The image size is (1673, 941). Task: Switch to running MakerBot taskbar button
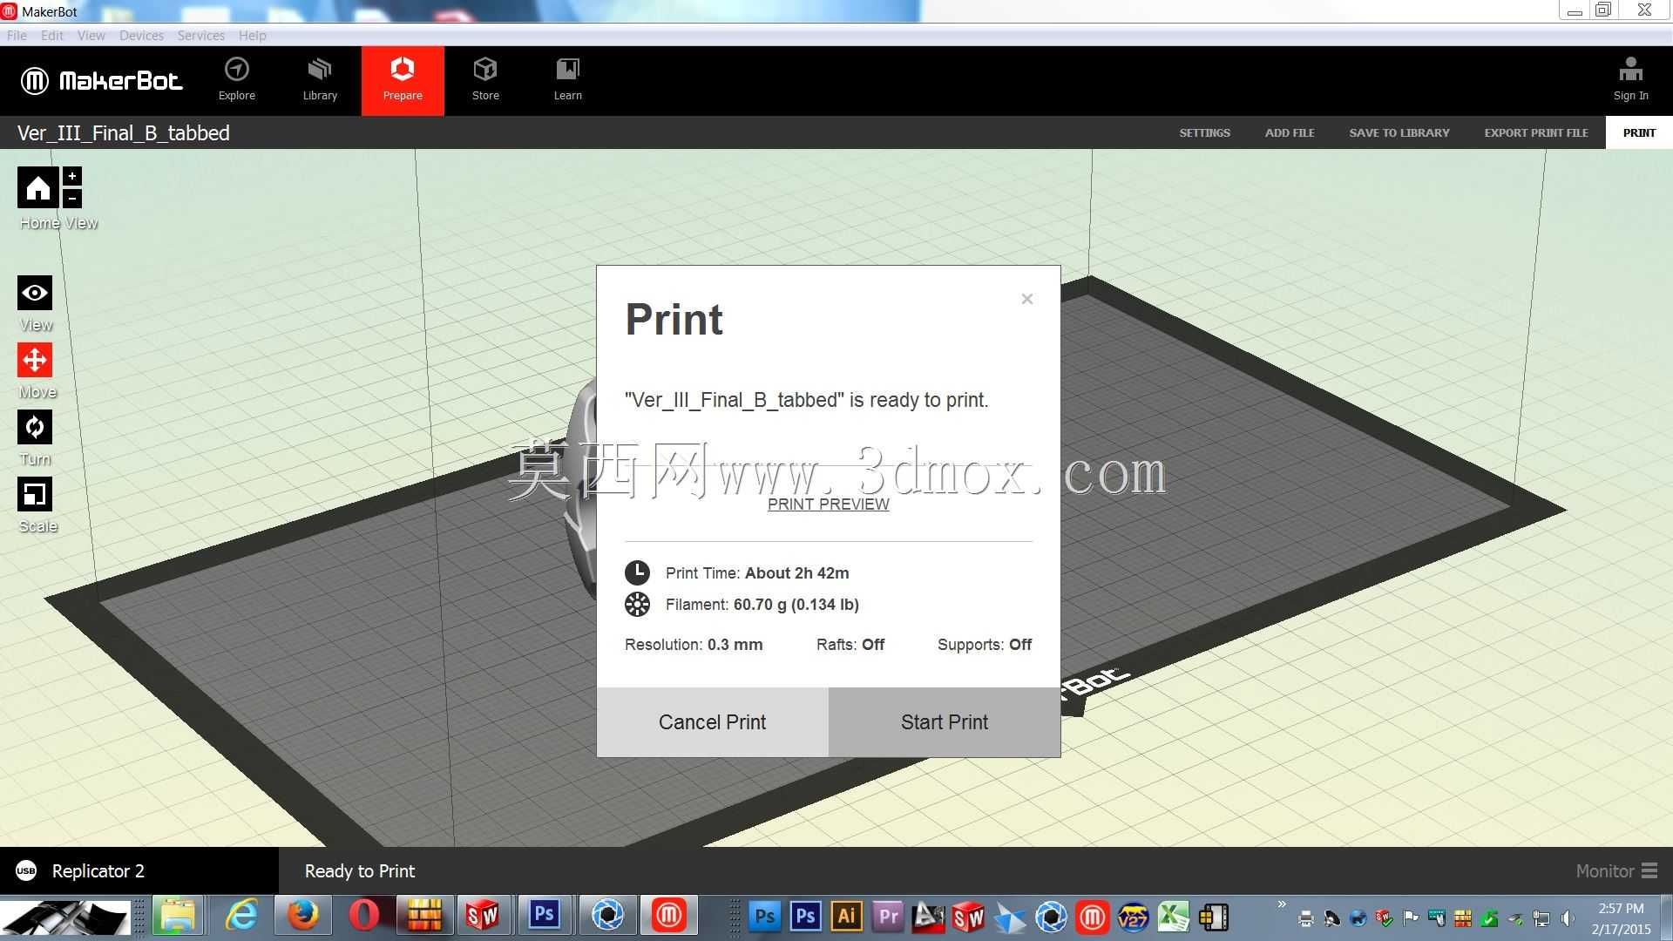click(669, 917)
